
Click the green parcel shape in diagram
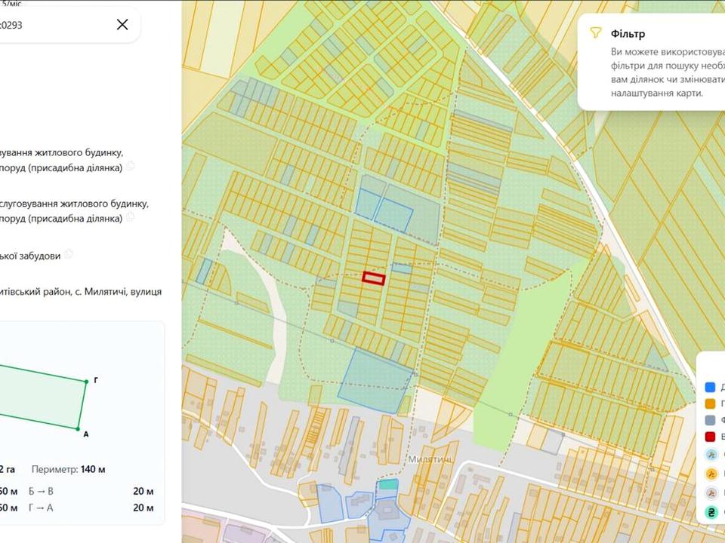tap(42, 398)
